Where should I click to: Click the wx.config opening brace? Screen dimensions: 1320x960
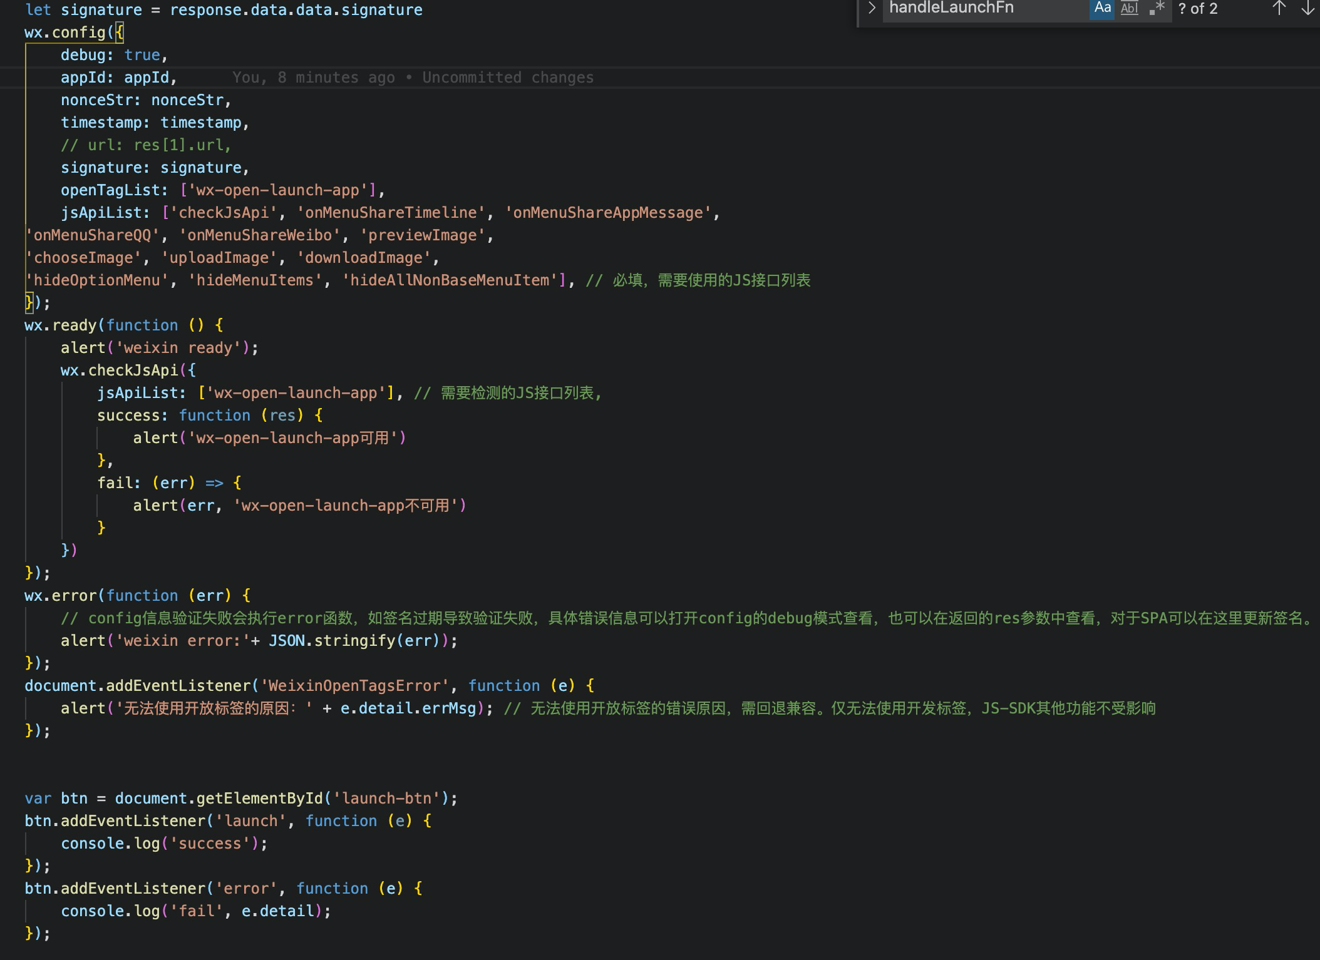(119, 33)
